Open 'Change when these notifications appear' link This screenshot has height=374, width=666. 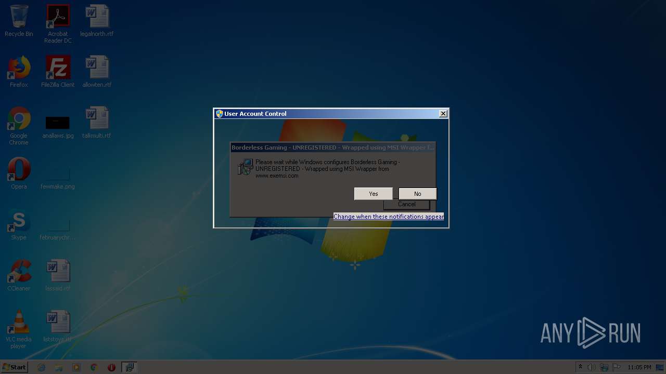pyautogui.click(x=389, y=217)
